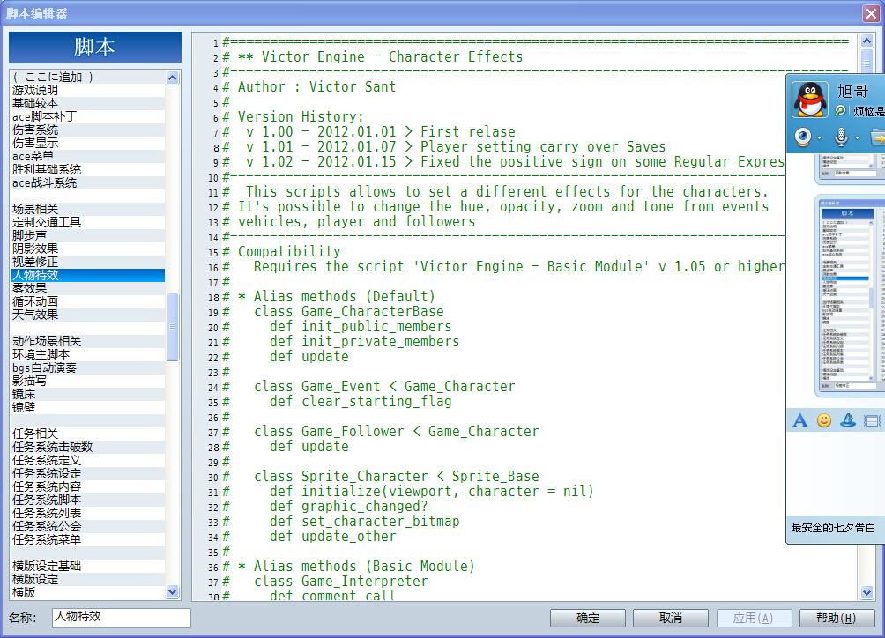The width and height of the screenshot is (885, 638).
Task: Click the 取消 button
Action: pos(671,619)
